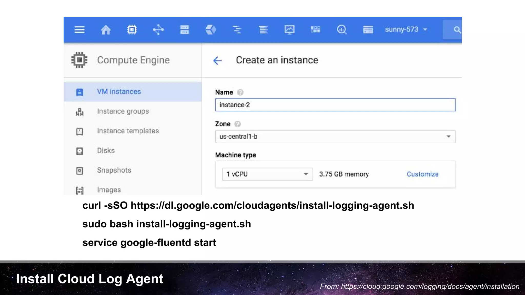Go to Instance templates section
The image size is (525, 295).
click(x=128, y=131)
